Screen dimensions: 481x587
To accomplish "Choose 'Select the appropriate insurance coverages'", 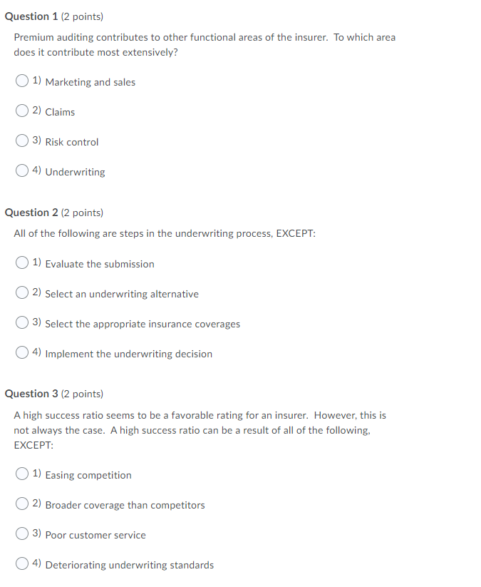I will click(22, 322).
